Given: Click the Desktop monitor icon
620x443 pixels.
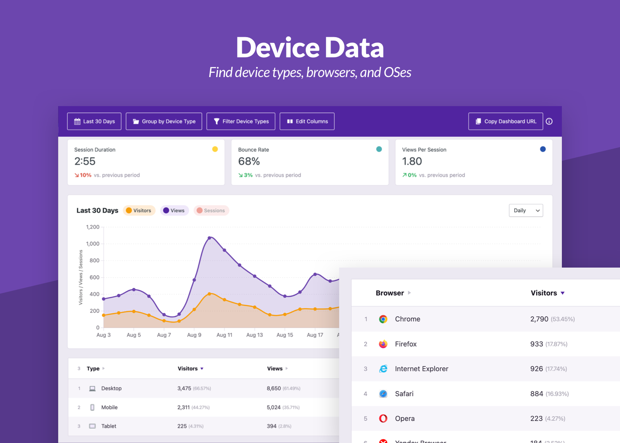Looking at the screenshot, I should point(92,388).
